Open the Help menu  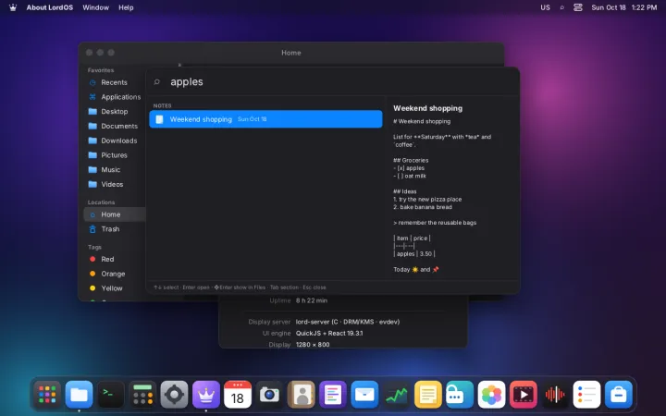tap(126, 7)
